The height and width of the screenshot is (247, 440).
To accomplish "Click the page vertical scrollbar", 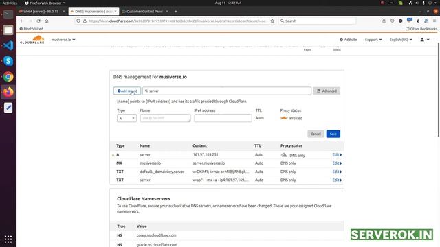I will tap(439, 90).
